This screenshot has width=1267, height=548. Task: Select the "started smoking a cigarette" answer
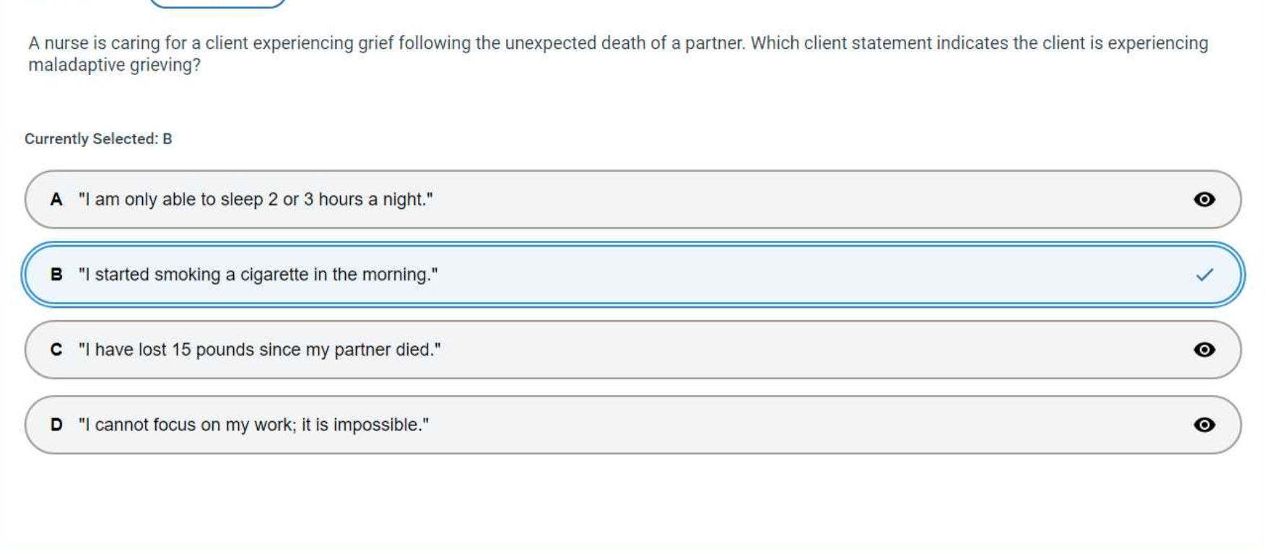tap(258, 275)
